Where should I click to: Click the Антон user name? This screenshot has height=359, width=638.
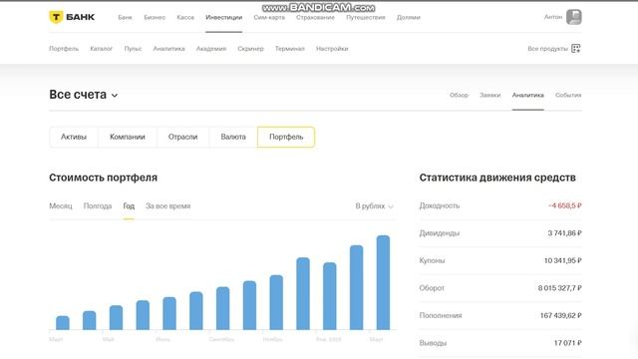[x=553, y=17]
